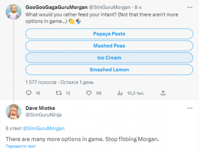Click the Перевести твит translate link
This screenshot has height=152, width=201.
tap(21, 146)
